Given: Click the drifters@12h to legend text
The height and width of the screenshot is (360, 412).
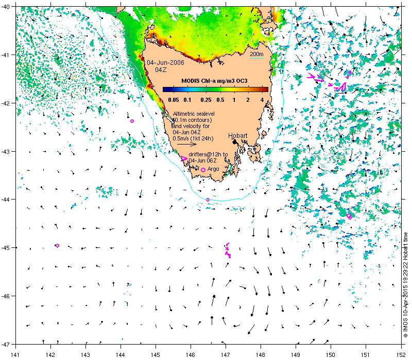Looking at the screenshot, I should point(209,154).
